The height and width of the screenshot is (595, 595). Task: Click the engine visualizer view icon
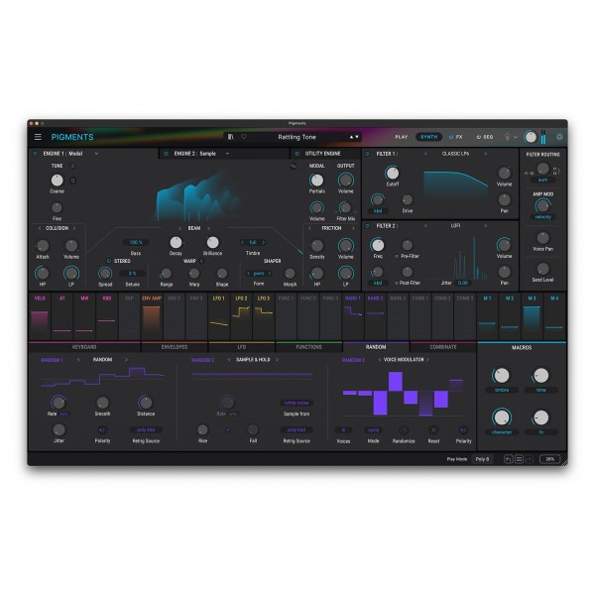(x=293, y=166)
